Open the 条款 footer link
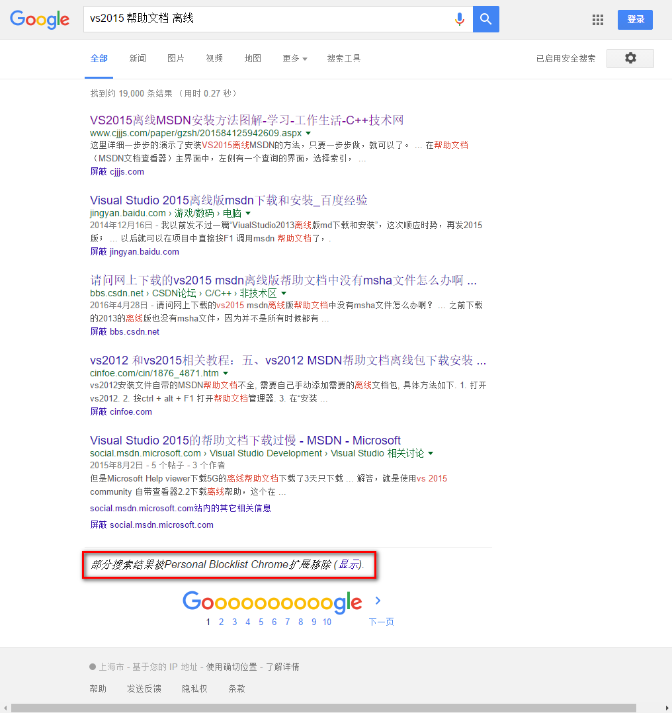 tap(236, 689)
